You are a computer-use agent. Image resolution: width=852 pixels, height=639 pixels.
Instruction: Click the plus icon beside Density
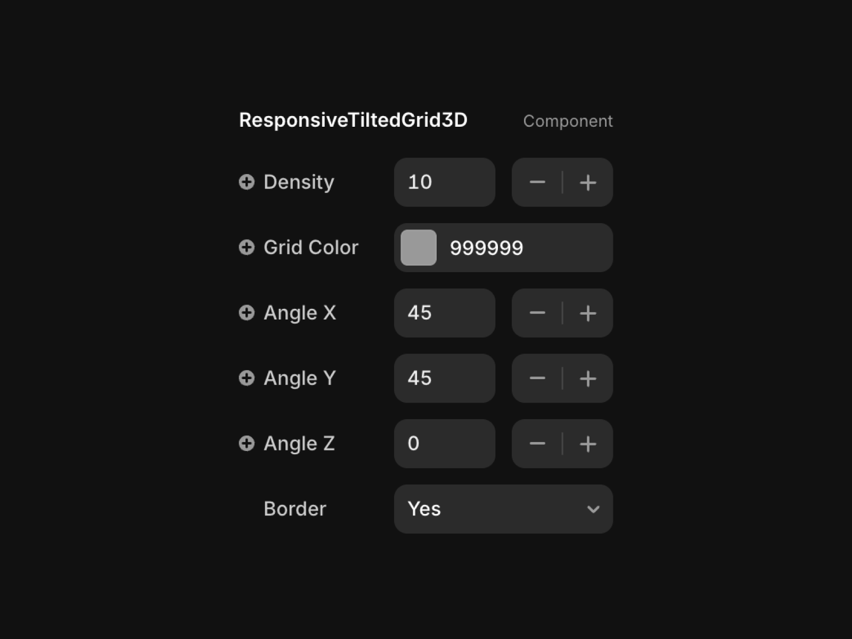[x=247, y=182]
